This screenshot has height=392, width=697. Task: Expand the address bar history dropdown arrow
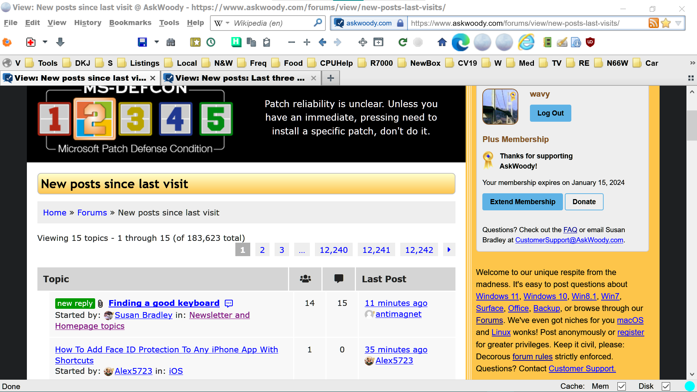tap(678, 23)
